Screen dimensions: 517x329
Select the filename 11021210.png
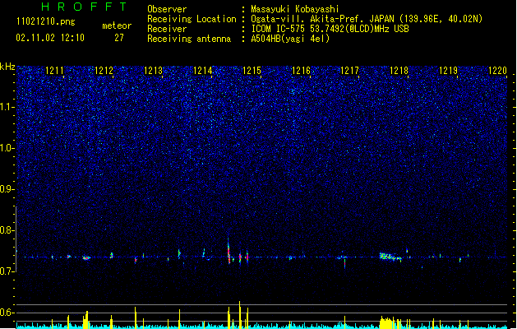pos(46,22)
